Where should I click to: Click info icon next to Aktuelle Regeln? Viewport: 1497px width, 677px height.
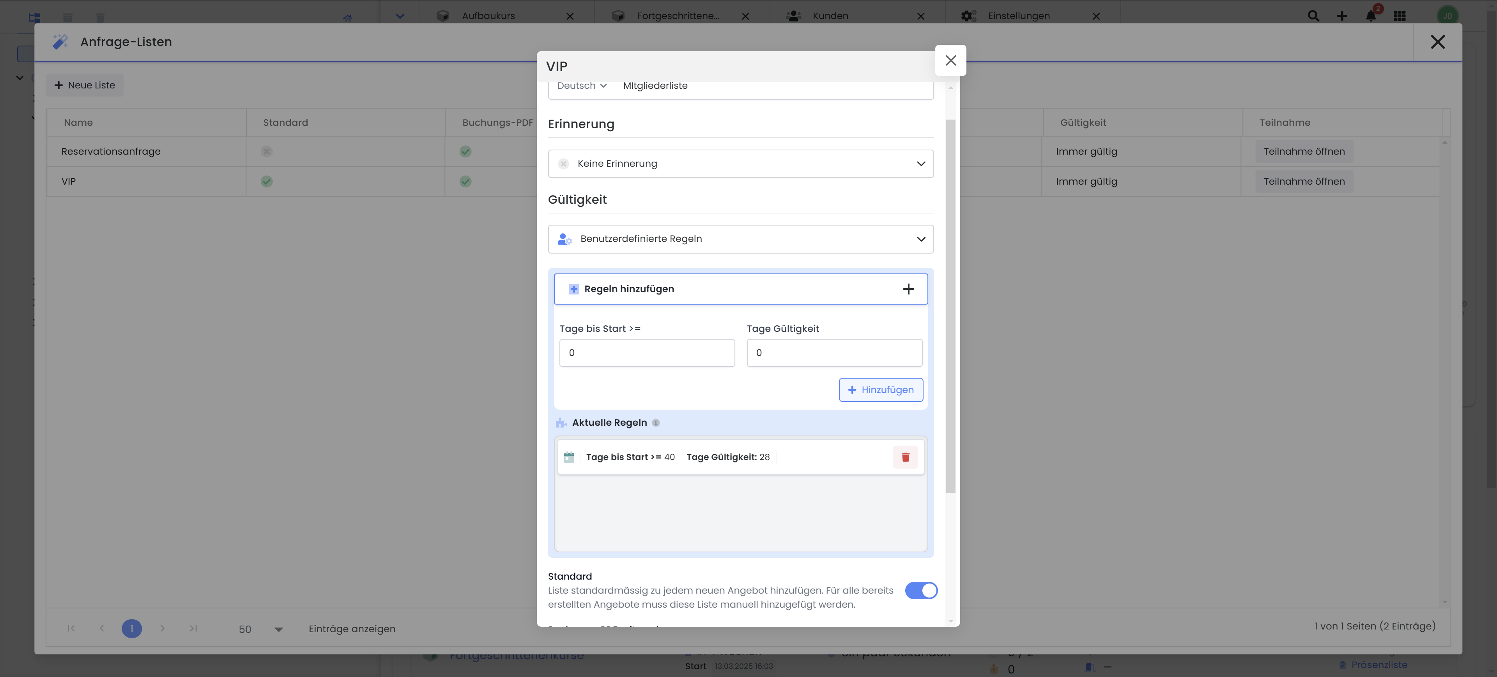click(655, 423)
